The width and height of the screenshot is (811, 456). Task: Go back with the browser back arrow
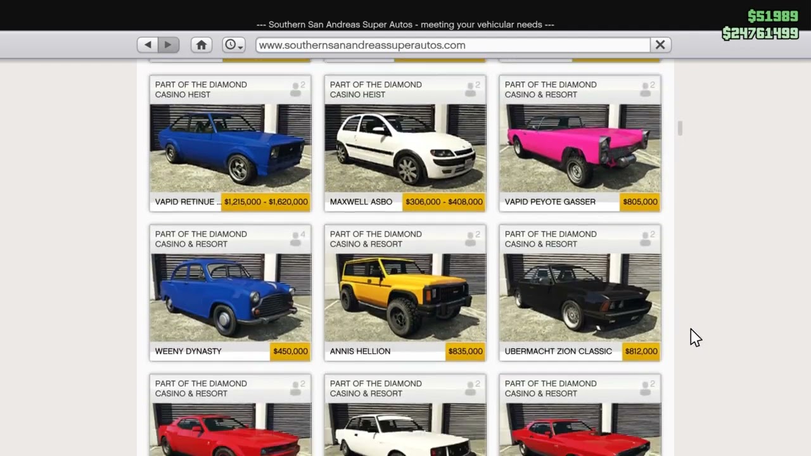pos(148,45)
